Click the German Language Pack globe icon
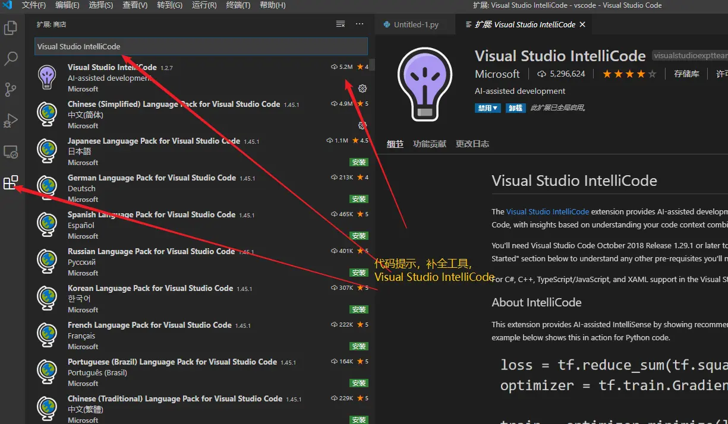 (47, 188)
